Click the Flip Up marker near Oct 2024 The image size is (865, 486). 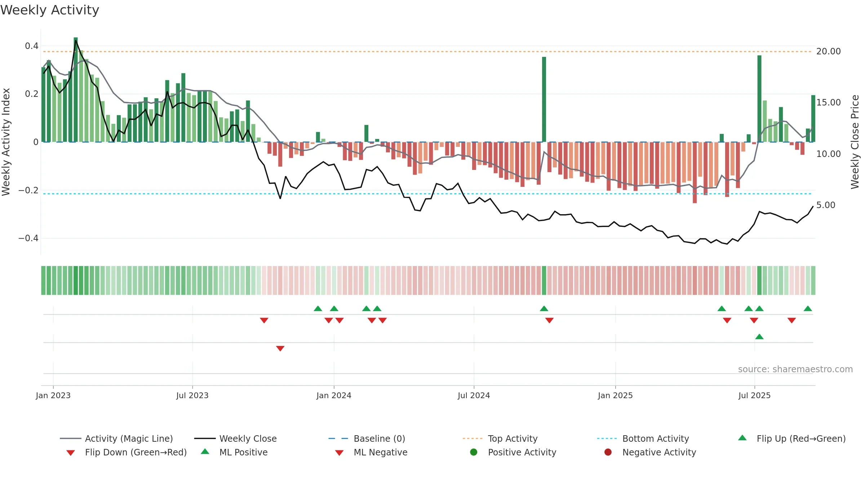click(x=544, y=309)
